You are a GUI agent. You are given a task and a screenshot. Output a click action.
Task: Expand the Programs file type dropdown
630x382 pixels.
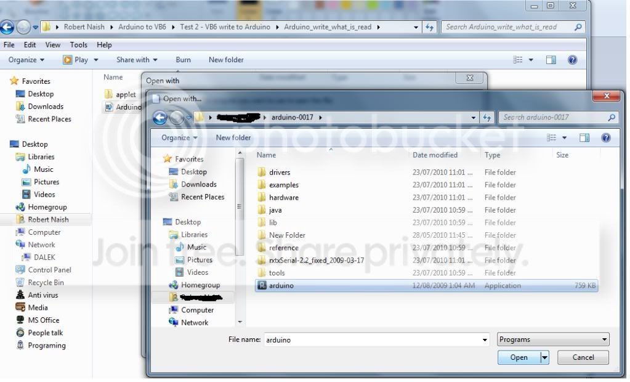[553, 339]
